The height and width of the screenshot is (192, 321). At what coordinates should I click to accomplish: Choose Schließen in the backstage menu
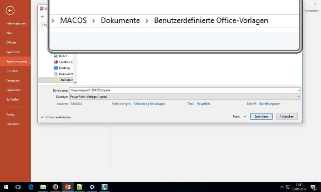(13, 100)
